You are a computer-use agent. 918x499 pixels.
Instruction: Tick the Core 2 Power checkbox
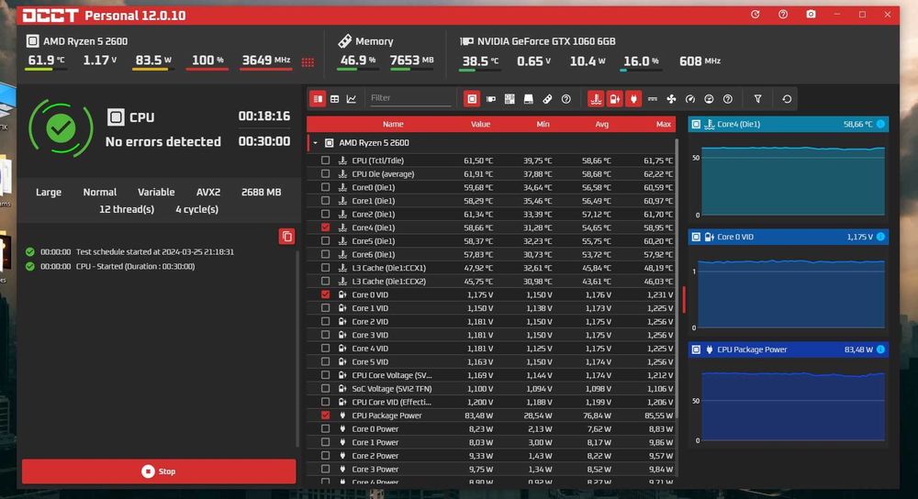coord(326,456)
